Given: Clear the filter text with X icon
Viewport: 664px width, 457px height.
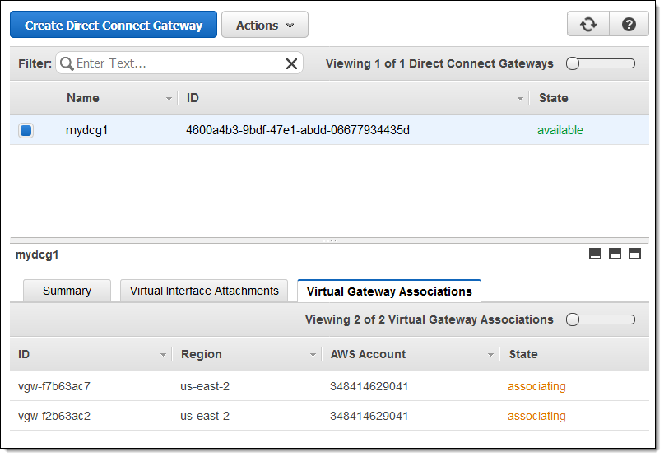Looking at the screenshot, I should click(x=291, y=63).
